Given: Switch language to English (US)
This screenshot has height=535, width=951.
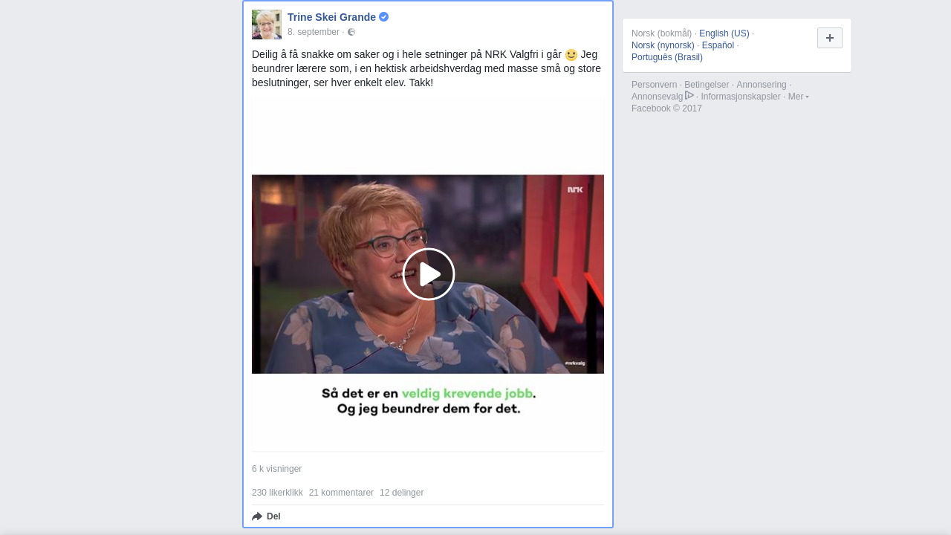Looking at the screenshot, I should coord(724,33).
